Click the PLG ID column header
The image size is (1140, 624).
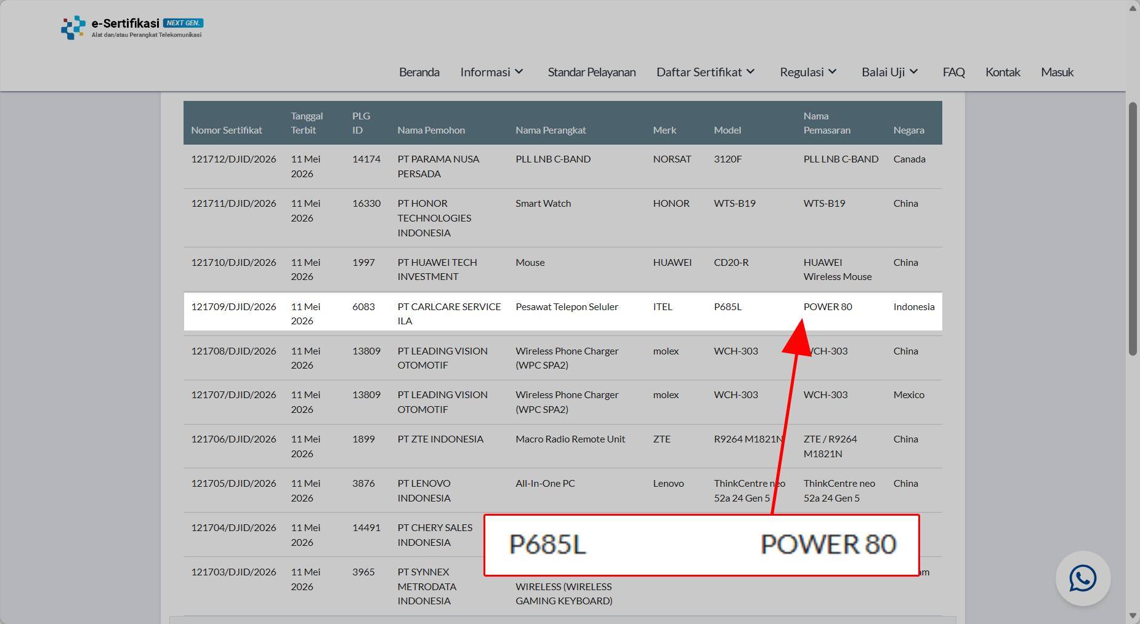coord(361,123)
